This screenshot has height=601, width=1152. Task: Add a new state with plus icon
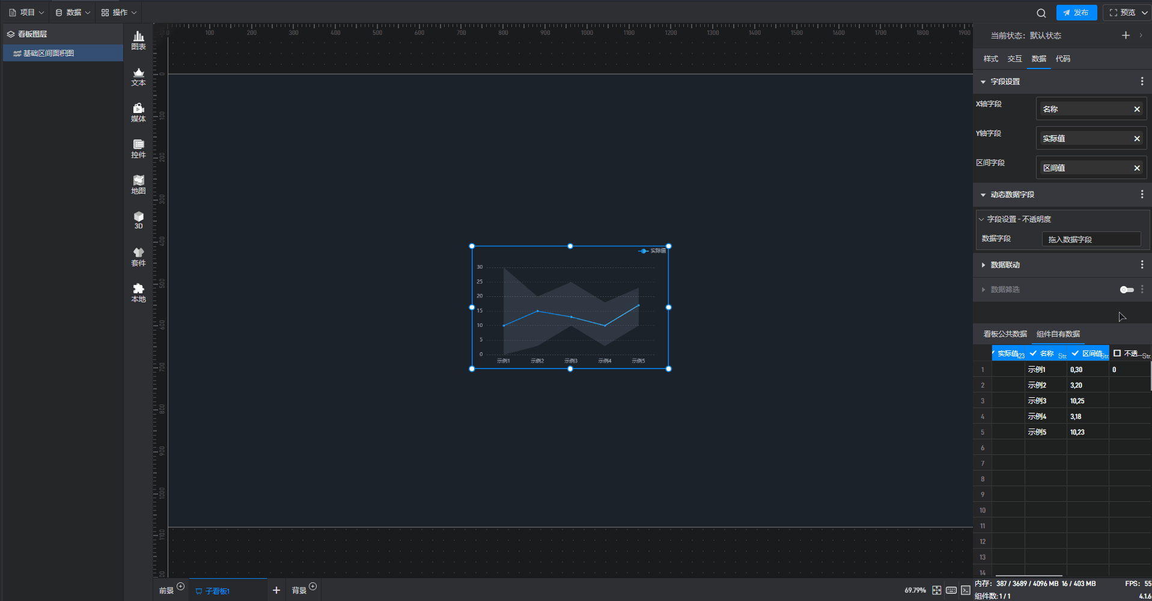(1126, 35)
